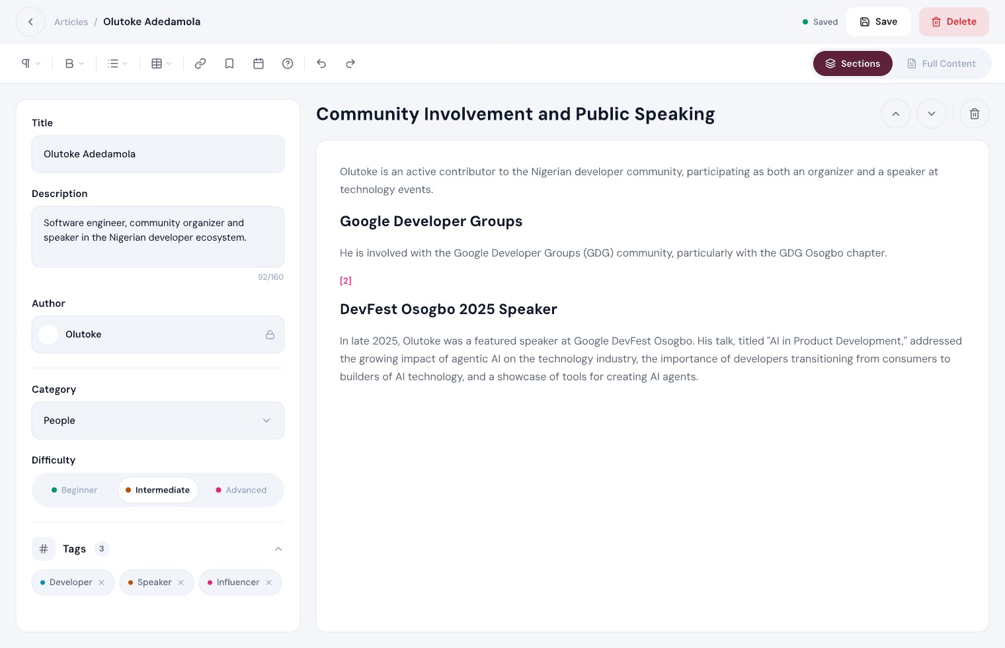Click the intro paragraph 'Olutoke is an active contributor'
This screenshot has width=1005, height=648.
639,181
